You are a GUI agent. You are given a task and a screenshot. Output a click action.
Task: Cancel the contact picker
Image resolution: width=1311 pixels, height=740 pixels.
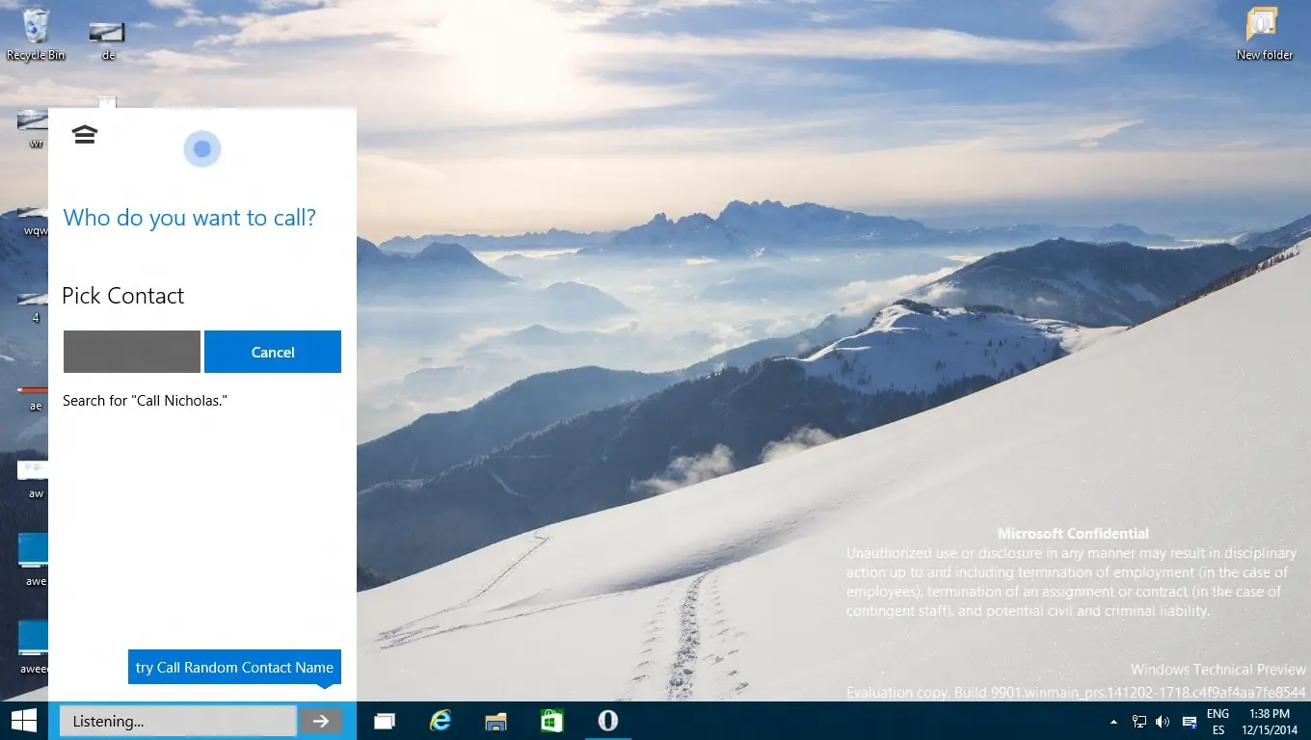pyautogui.click(x=273, y=352)
